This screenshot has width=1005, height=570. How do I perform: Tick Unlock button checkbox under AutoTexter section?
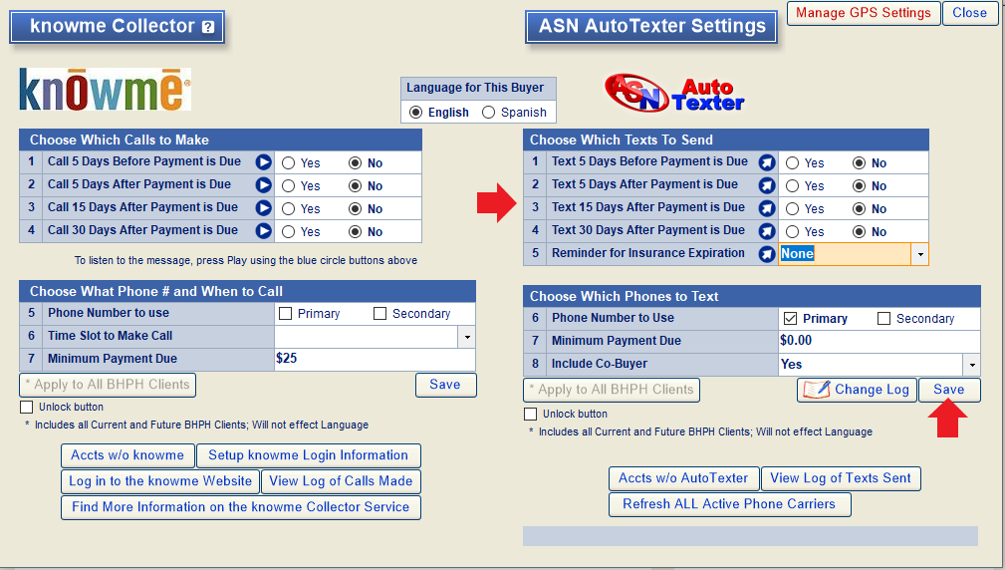pyautogui.click(x=530, y=415)
